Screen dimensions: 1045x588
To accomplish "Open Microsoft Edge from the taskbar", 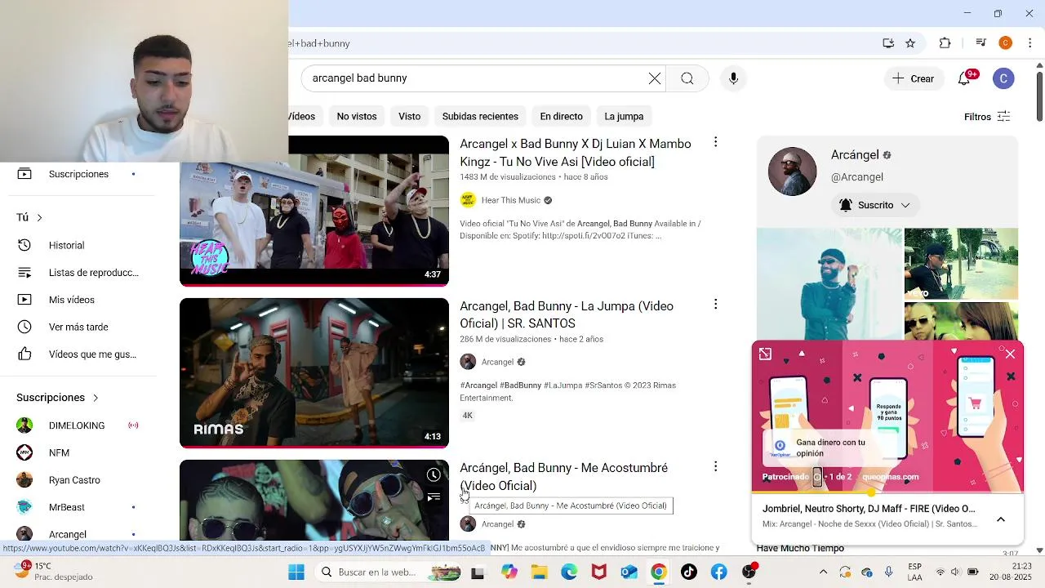I will pos(569,572).
